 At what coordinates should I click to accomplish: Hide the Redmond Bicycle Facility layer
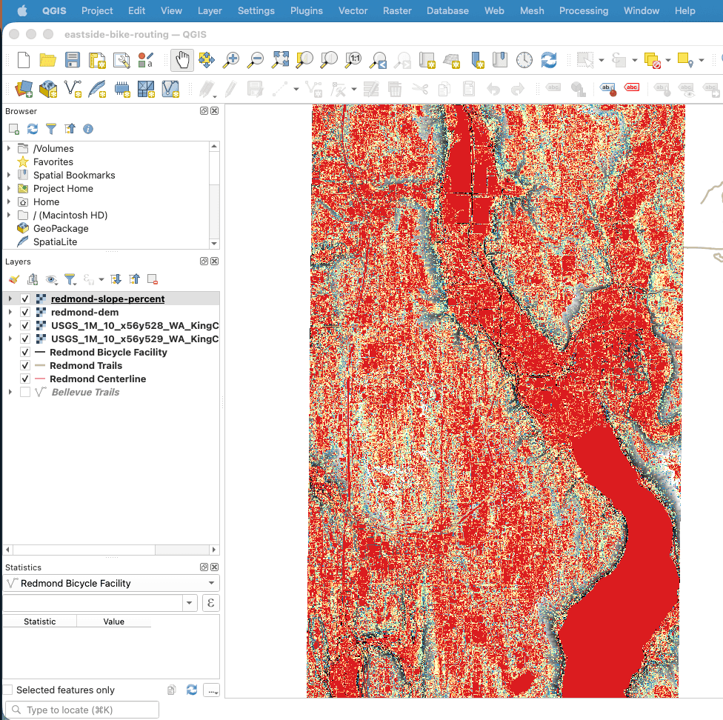tap(25, 352)
